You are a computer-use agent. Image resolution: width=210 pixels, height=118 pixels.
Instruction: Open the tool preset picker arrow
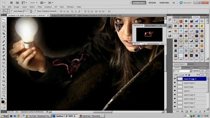(x=8, y=11)
